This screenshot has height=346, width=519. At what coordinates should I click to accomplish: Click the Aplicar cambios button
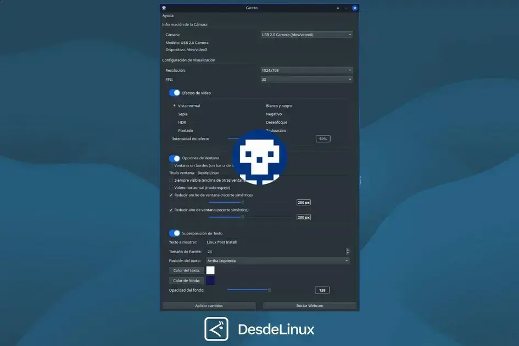(209, 305)
